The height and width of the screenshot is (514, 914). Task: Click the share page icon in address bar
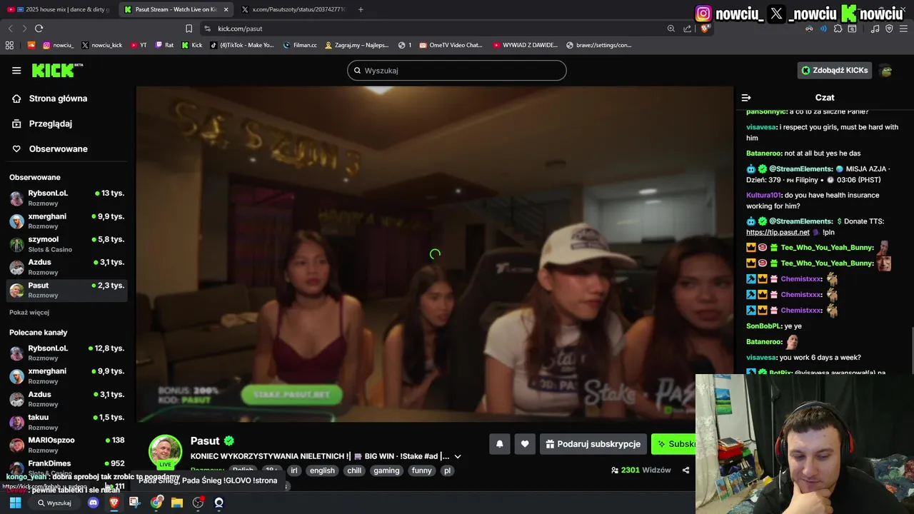point(687,29)
